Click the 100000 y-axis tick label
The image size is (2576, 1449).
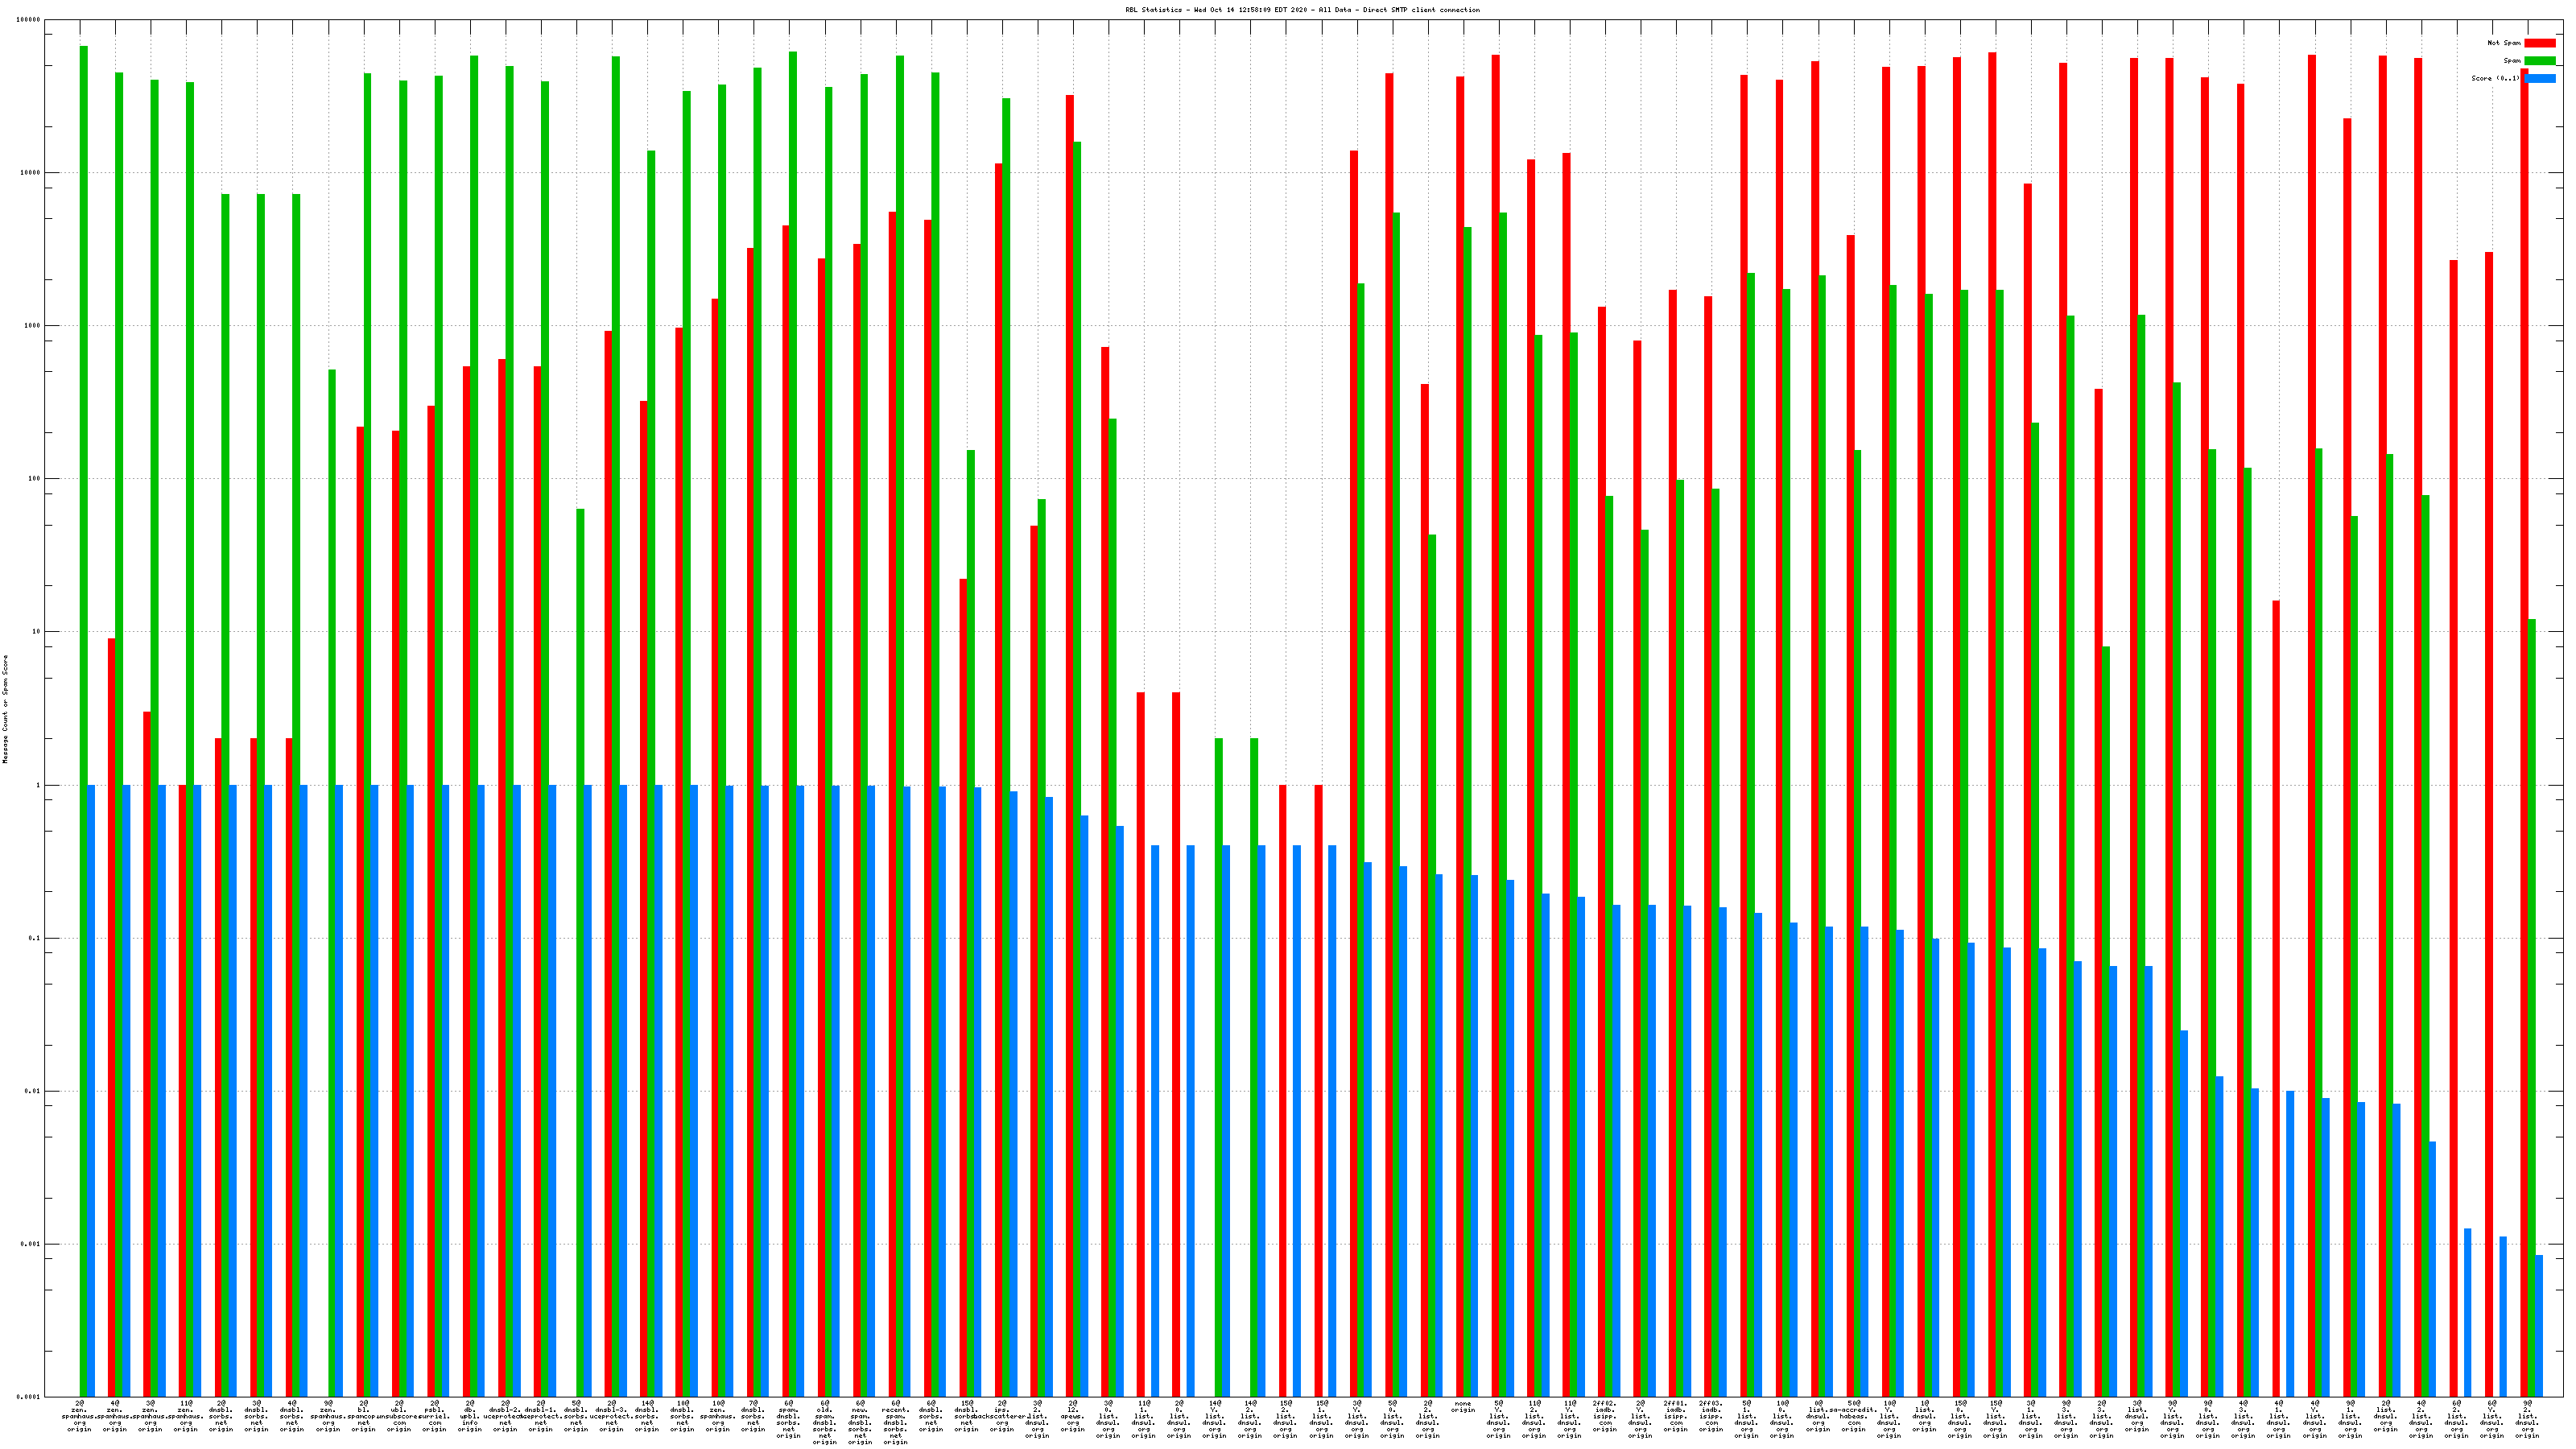[30, 20]
